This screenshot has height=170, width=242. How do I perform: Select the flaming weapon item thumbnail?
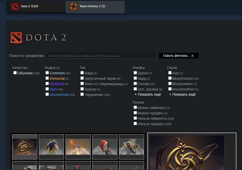coord(78,147)
